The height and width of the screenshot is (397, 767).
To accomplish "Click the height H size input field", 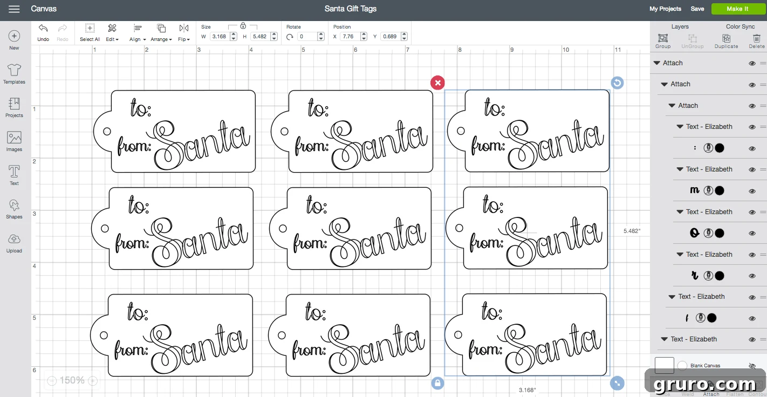I will click(x=260, y=37).
